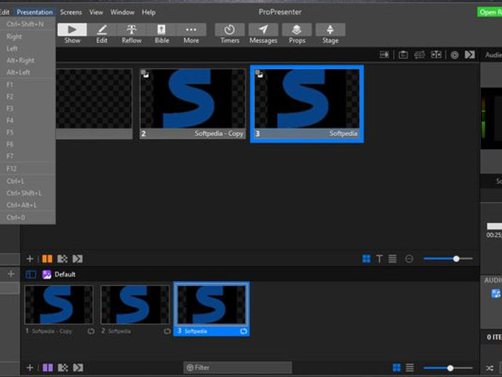Select the menu entry with shortcut Ctrl+Shift+N
The width and height of the screenshot is (502, 377).
coord(28,24)
